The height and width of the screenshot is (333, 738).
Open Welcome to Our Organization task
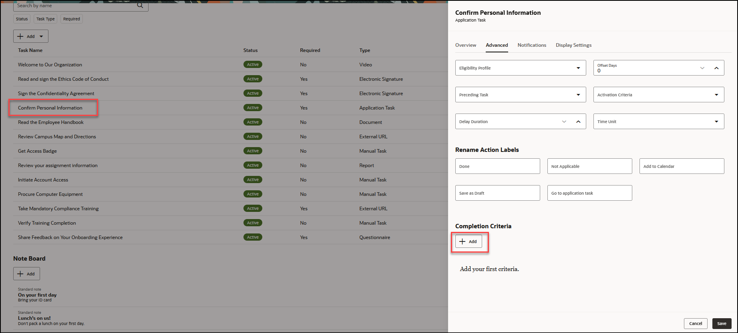coord(50,65)
